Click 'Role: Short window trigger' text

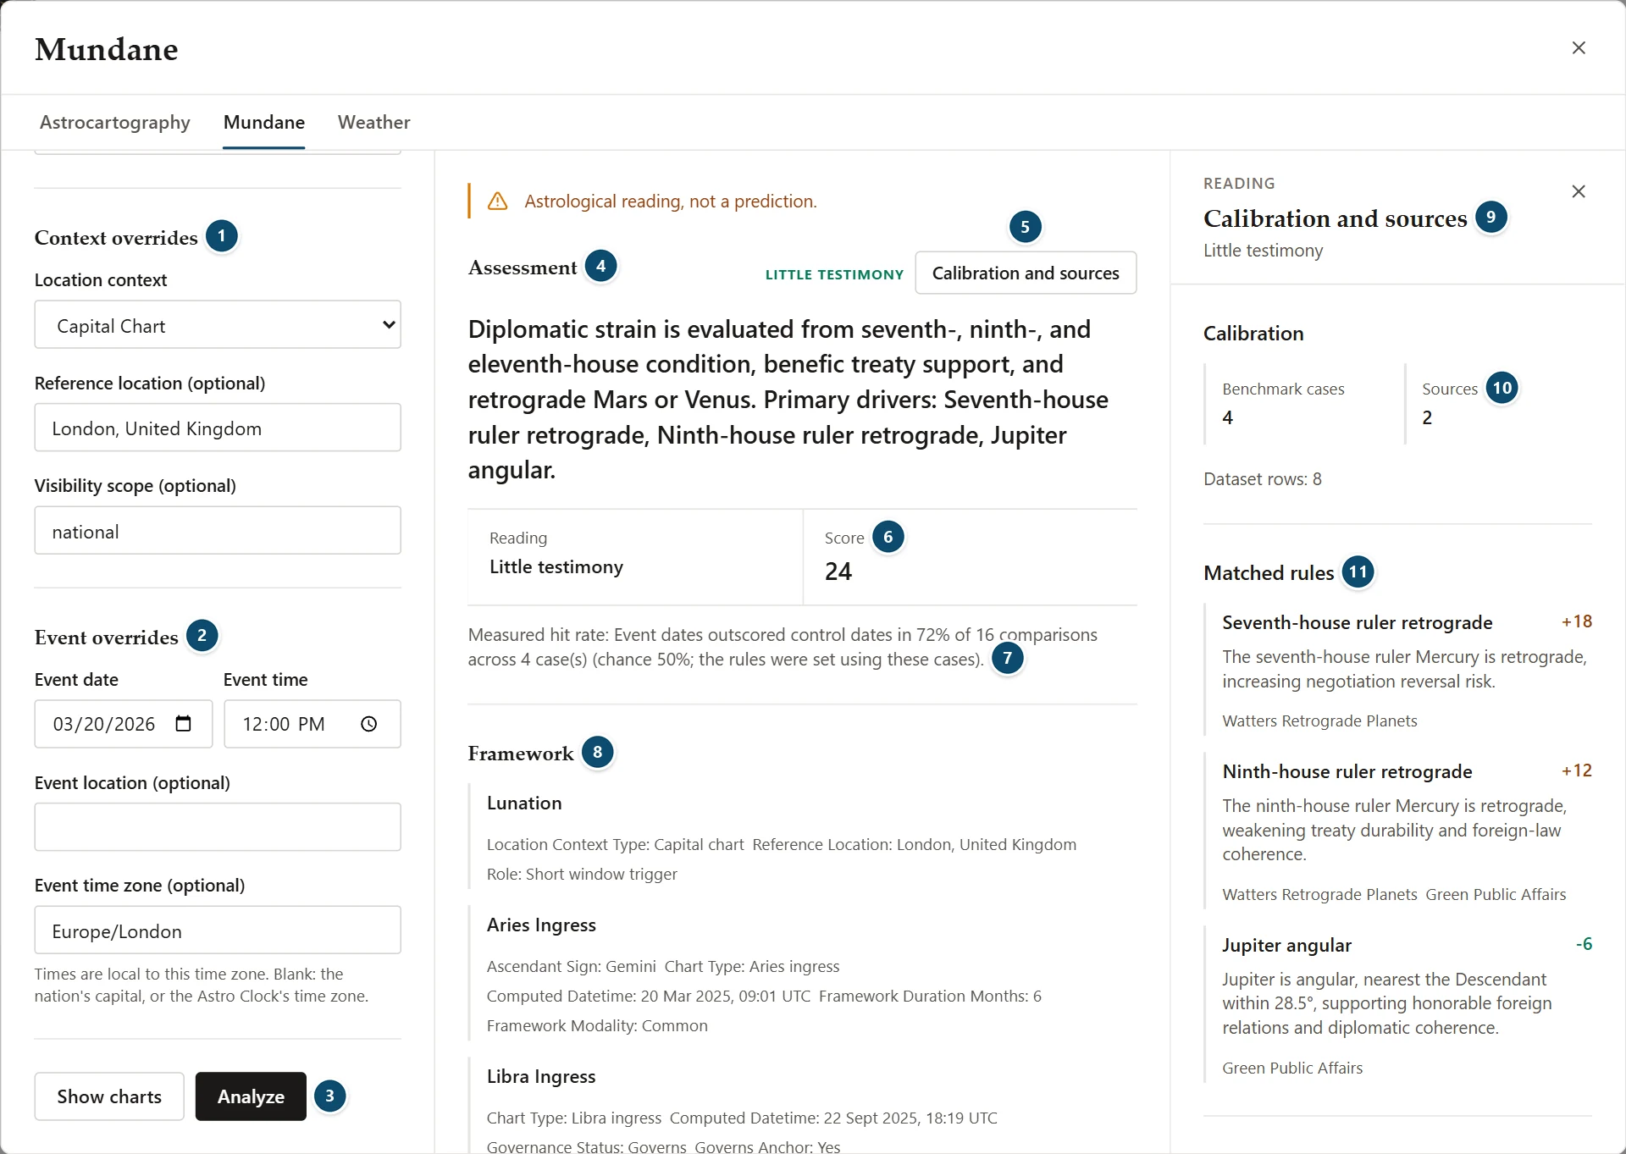pos(582,875)
